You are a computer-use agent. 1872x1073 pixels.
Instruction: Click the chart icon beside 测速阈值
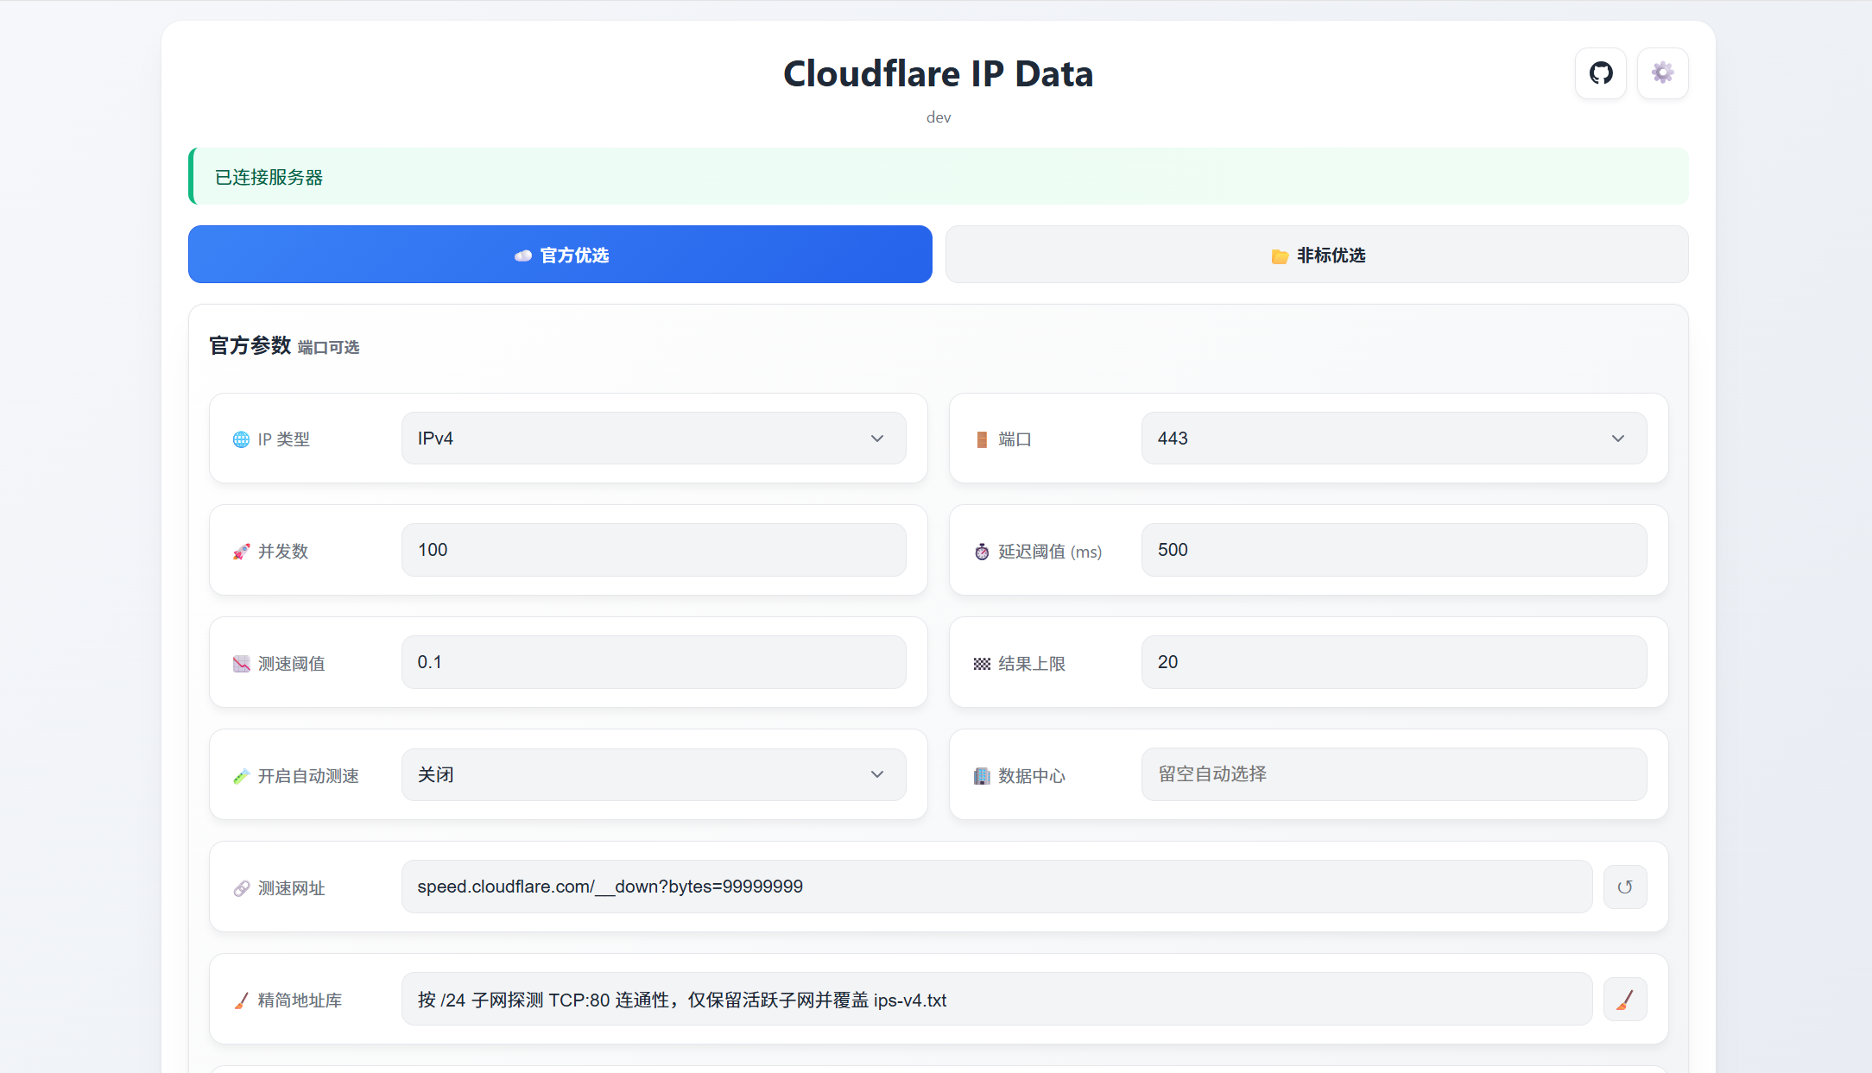pyautogui.click(x=241, y=664)
